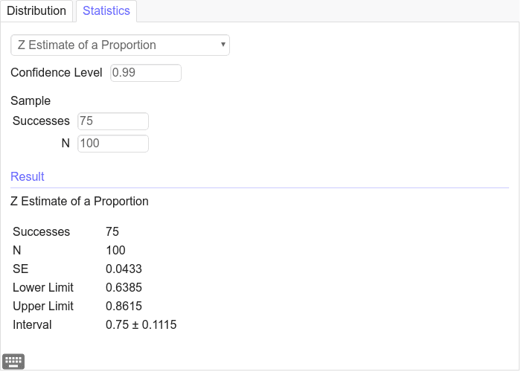
Task: Click the result title Z Estimate of a Proportion
Action: point(80,202)
